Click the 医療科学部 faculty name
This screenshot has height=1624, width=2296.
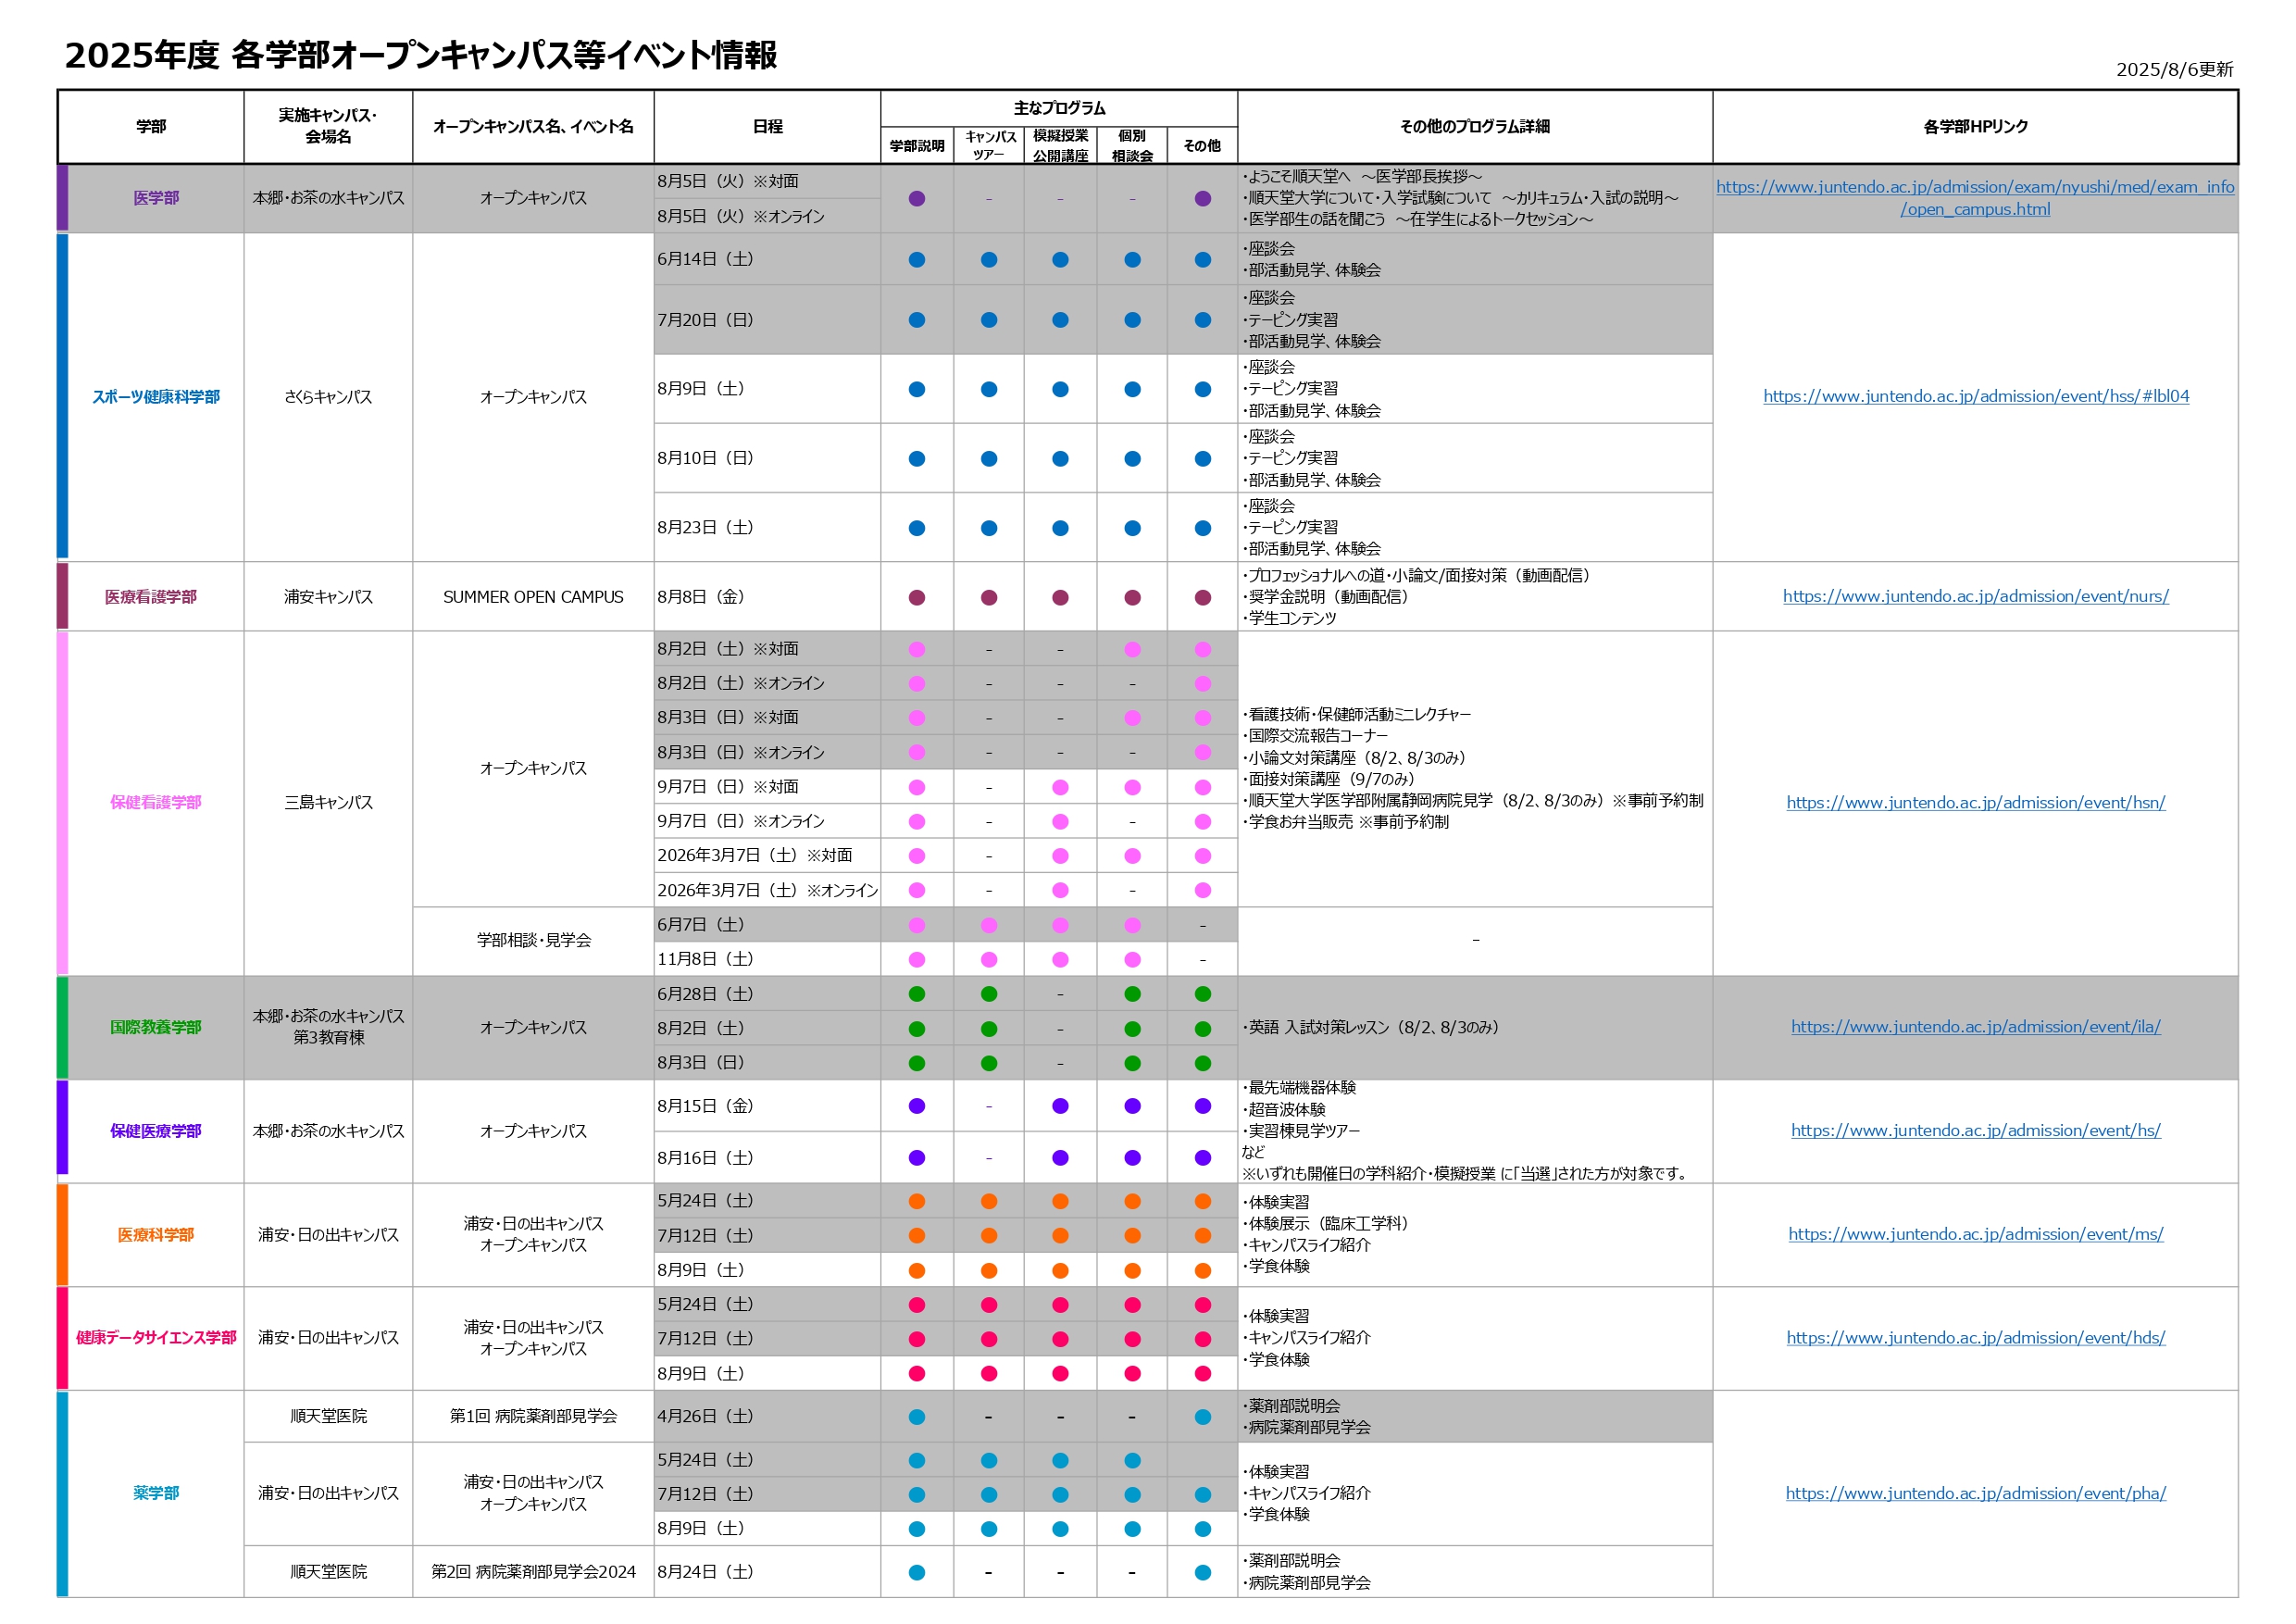pos(156,1235)
